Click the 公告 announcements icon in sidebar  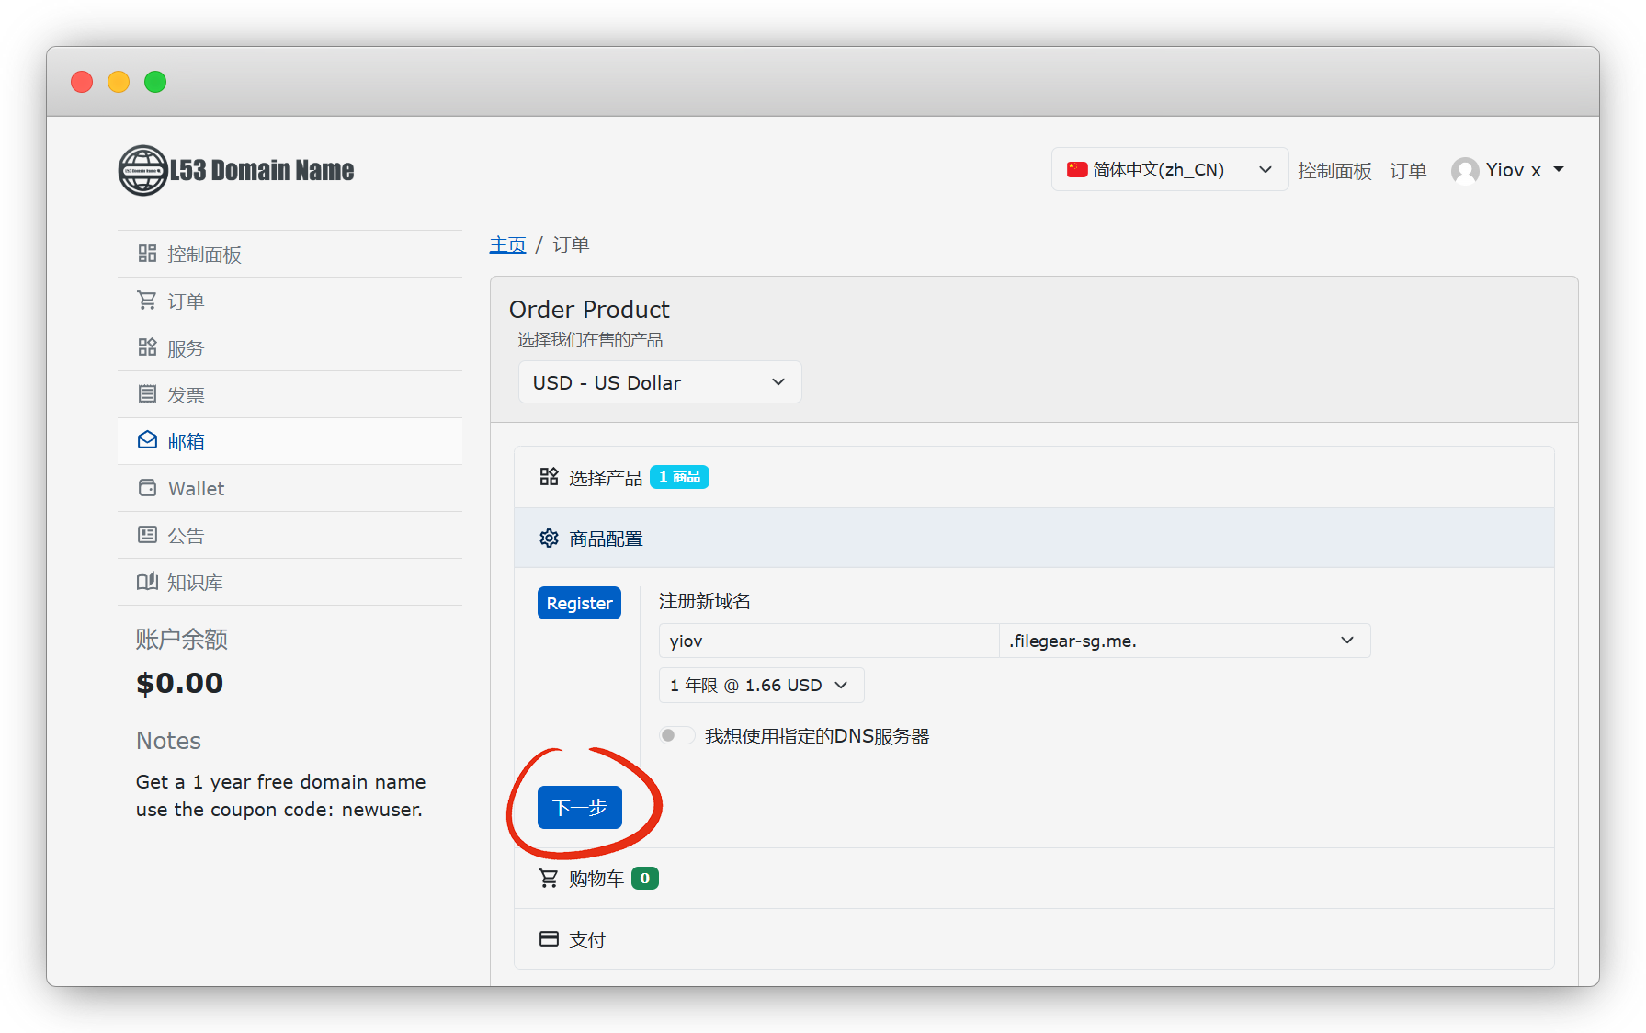147,535
